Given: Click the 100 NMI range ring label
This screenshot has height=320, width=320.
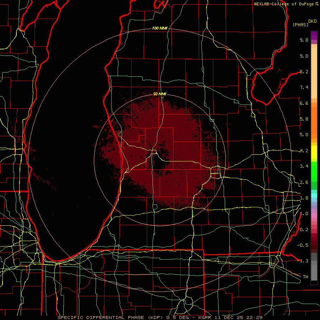Looking at the screenshot, I should coord(160,28).
